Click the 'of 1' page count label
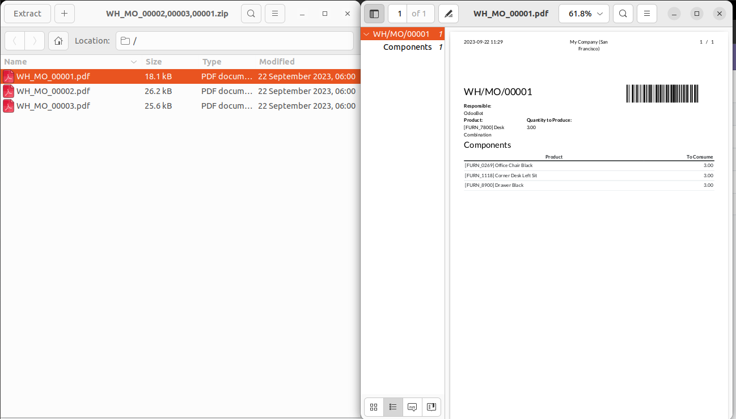The image size is (736, 419). tap(419, 14)
